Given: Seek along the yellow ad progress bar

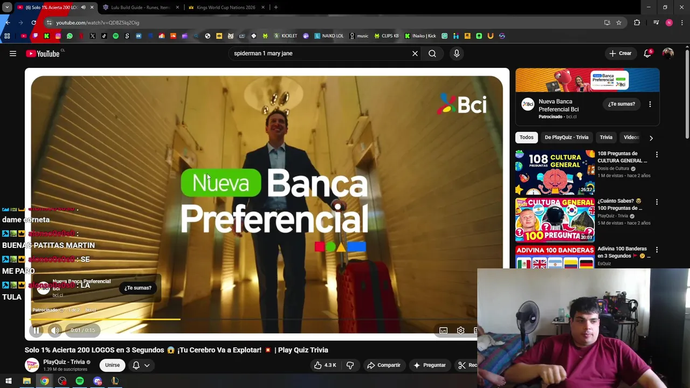Looking at the screenshot, I should (106, 319).
